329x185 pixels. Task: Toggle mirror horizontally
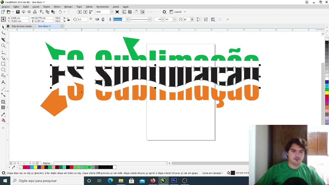(x=97, y=19)
